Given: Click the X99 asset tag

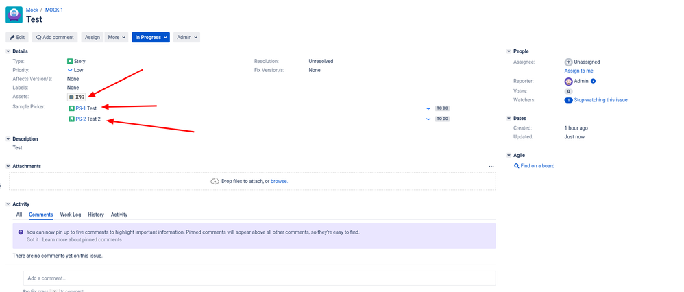Looking at the screenshot, I should point(77,97).
